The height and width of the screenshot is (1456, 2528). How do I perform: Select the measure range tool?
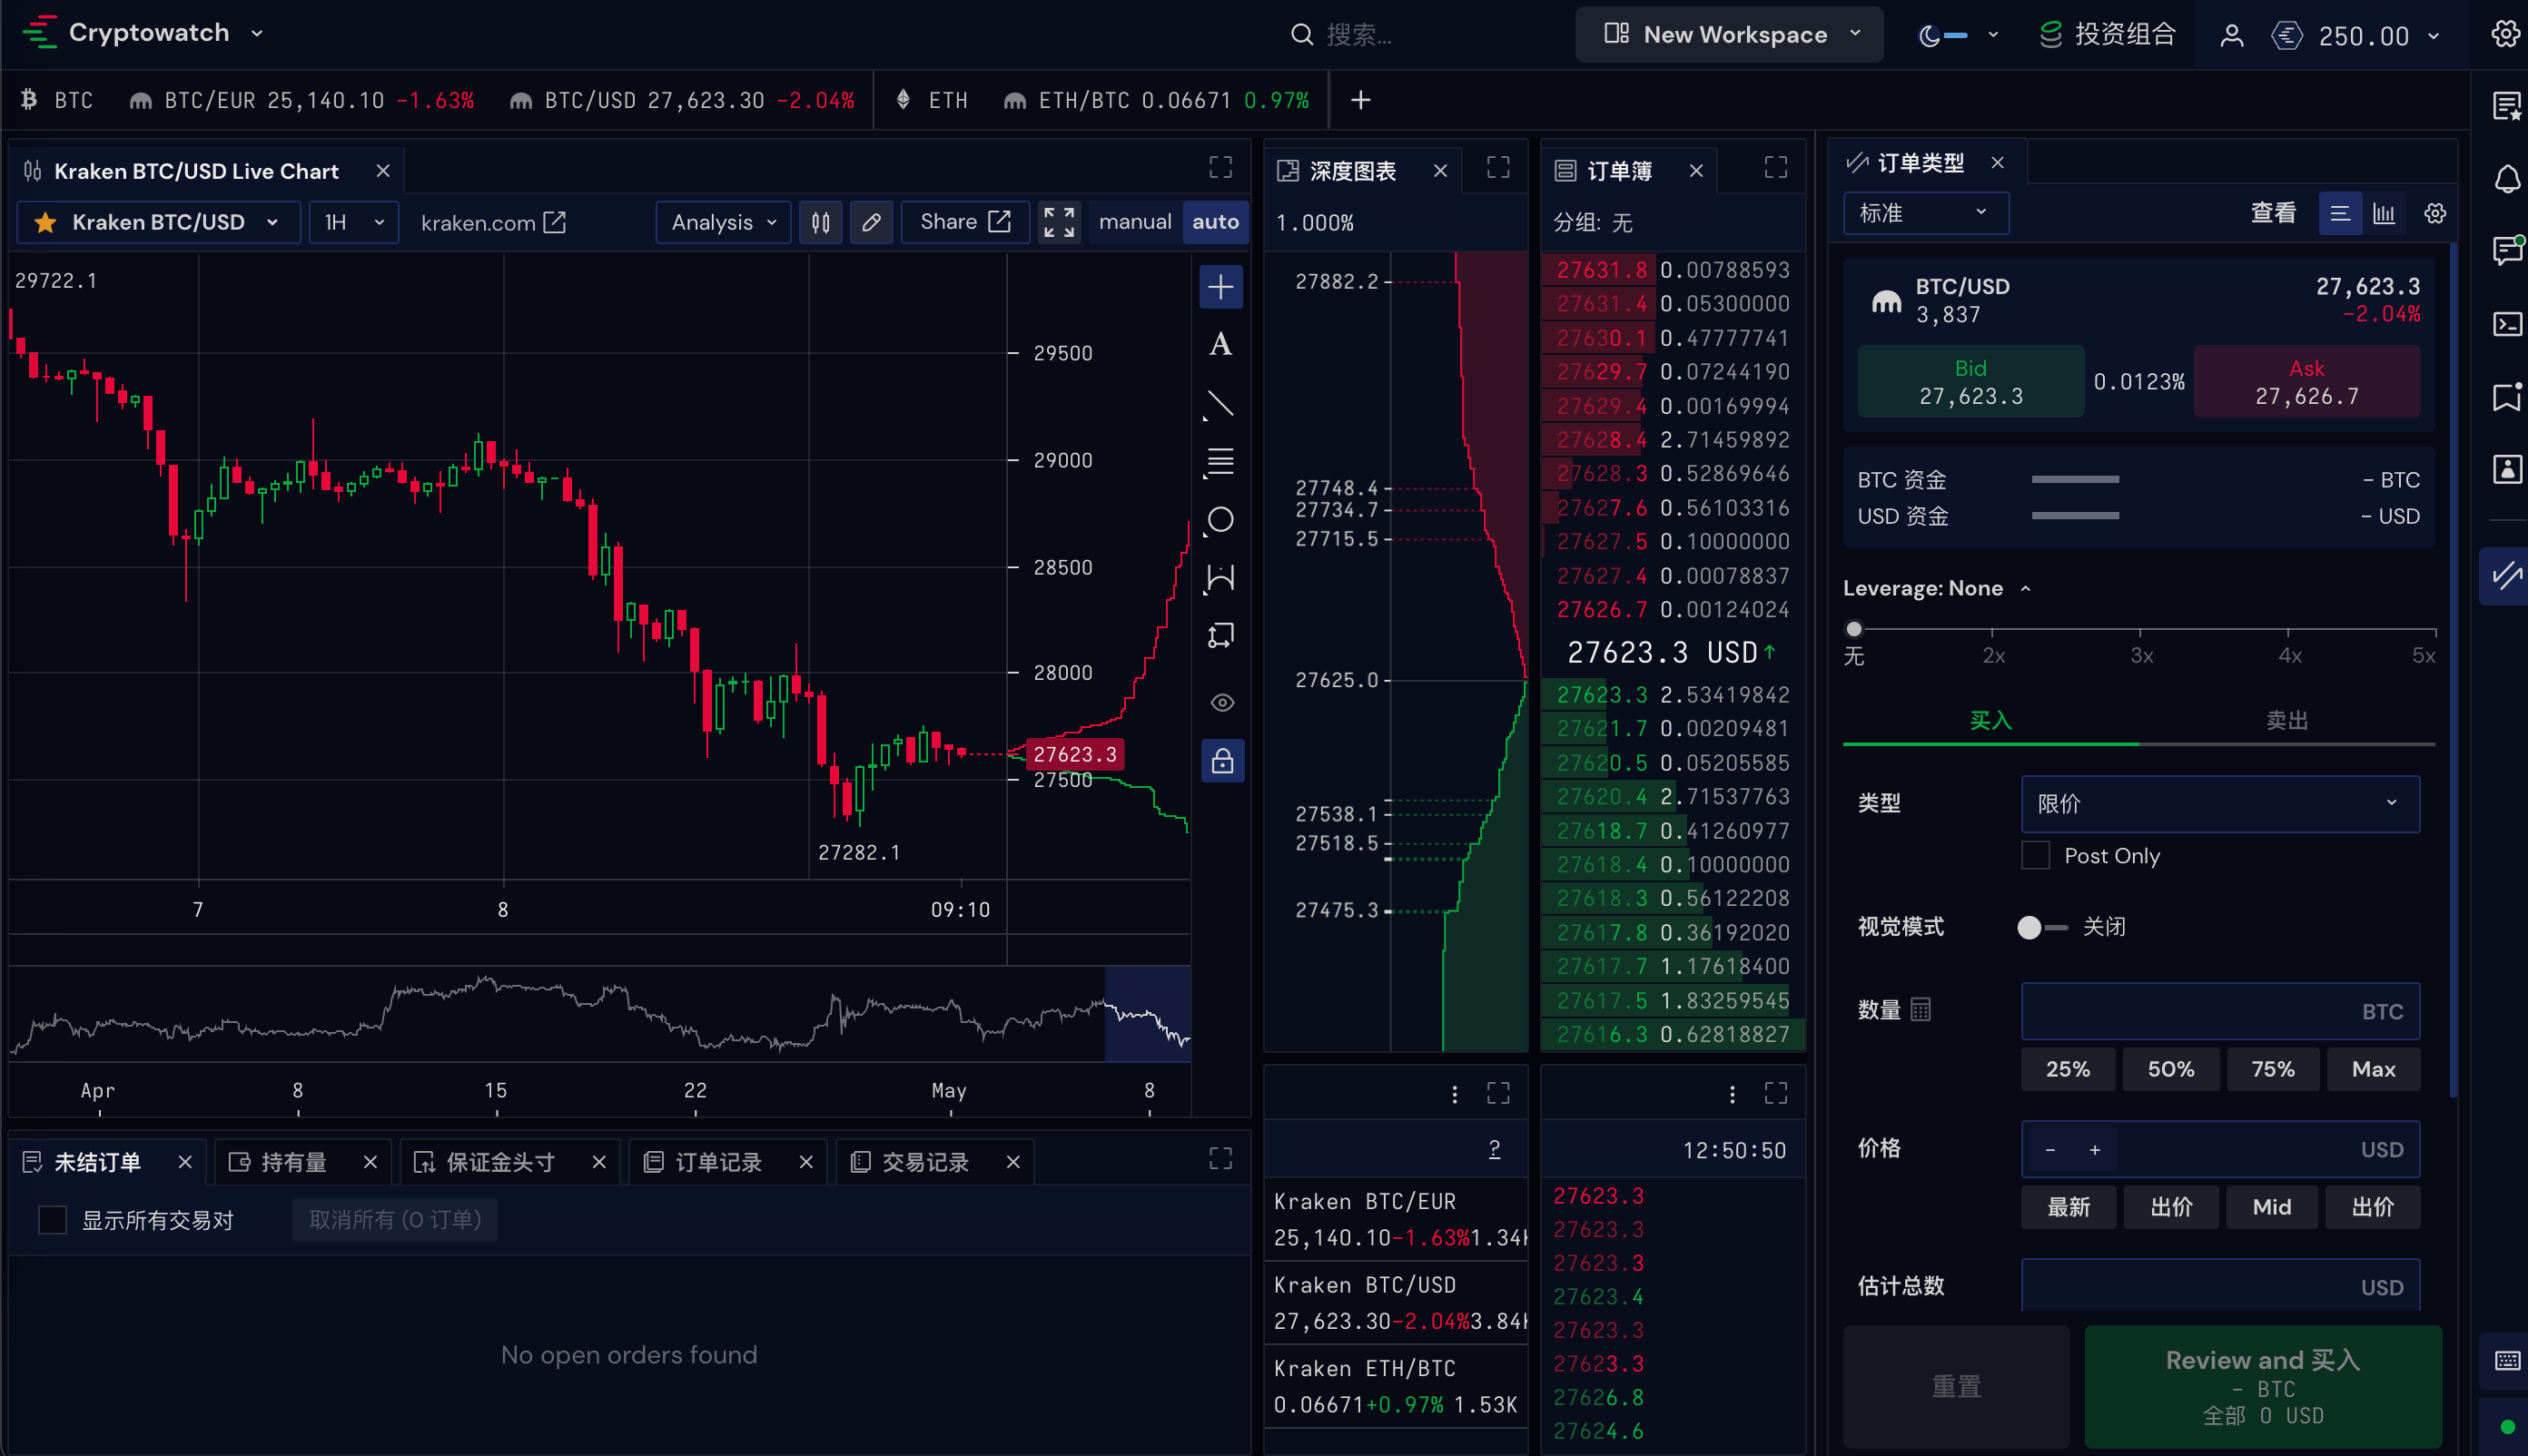pos(1220,578)
